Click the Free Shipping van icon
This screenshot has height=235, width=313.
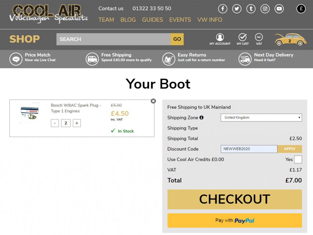(92, 59)
